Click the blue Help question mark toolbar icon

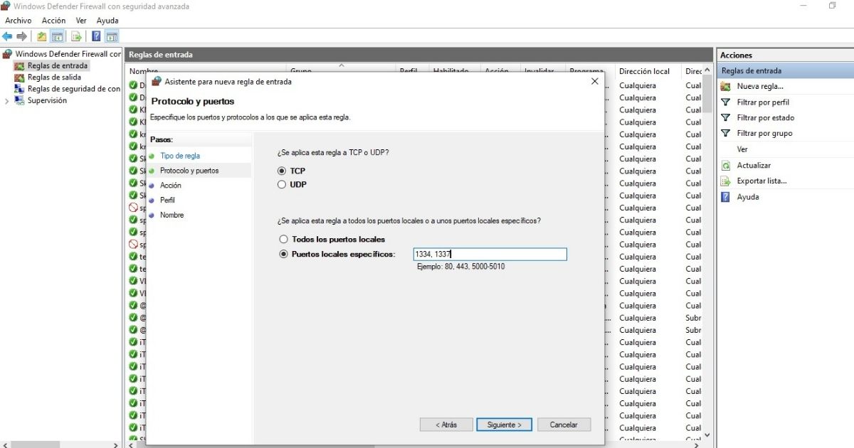pyautogui.click(x=96, y=36)
